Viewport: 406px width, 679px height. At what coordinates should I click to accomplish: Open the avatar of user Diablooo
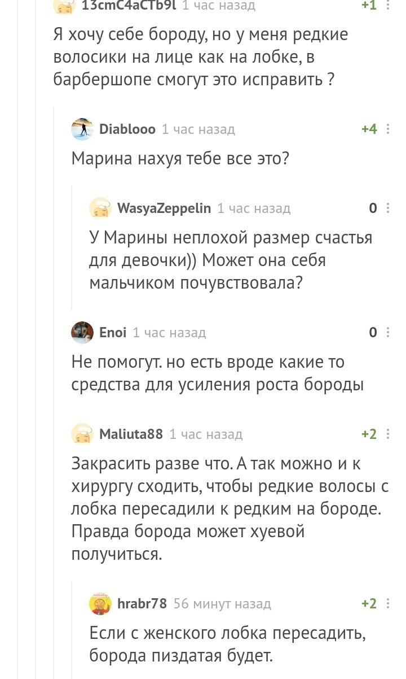[82, 129]
